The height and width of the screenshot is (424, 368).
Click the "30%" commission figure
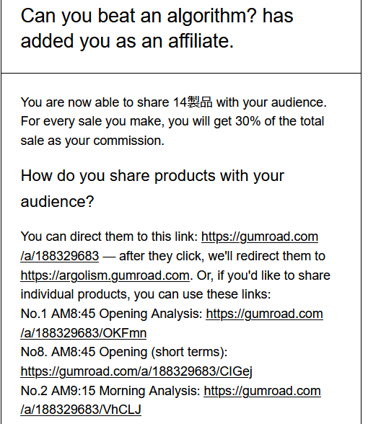click(x=248, y=121)
